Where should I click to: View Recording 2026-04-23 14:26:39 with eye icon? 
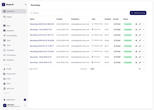click(x=136, y=40)
